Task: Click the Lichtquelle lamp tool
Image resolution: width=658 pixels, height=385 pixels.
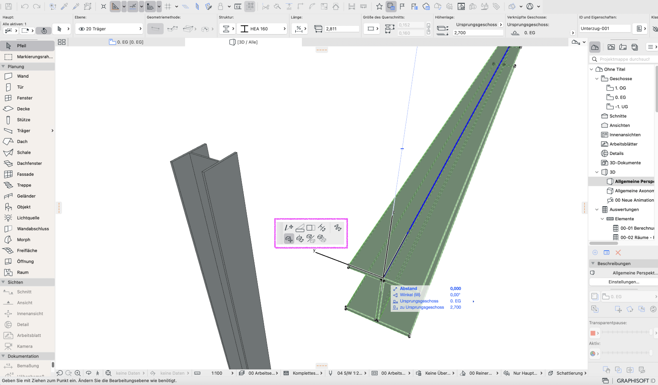Action: coord(27,218)
